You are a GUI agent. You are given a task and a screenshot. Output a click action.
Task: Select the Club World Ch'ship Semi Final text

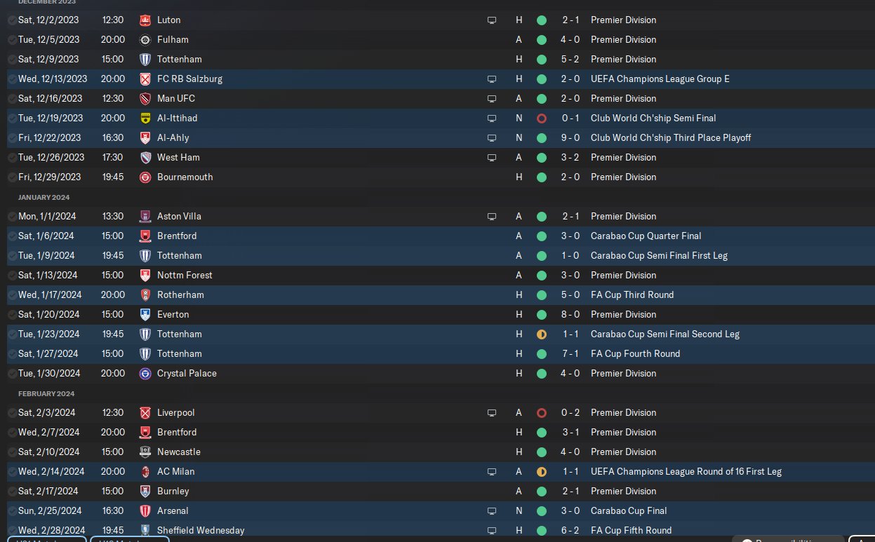click(x=653, y=118)
